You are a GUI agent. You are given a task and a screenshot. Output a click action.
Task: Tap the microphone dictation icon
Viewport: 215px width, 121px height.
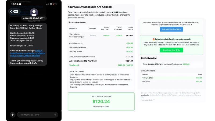point(55,115)
